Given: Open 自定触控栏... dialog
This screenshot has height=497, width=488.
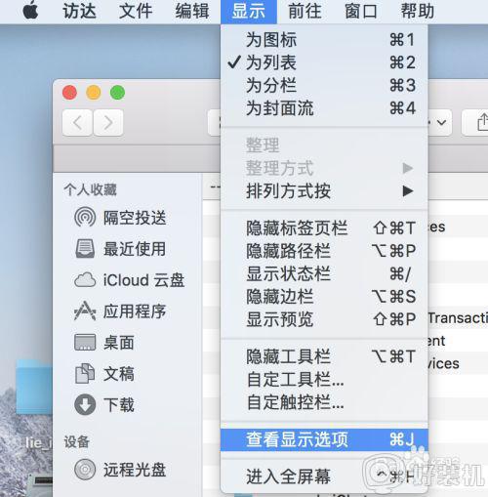Looking at the screenshot, I should [324, 402].
